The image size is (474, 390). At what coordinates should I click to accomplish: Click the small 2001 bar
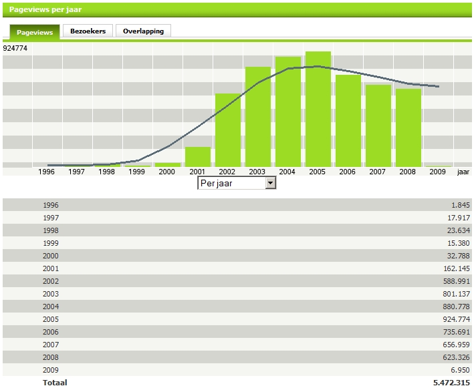198,157
